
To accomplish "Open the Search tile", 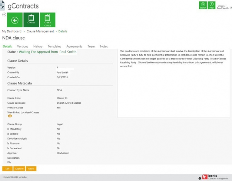I will pos(203,5).
